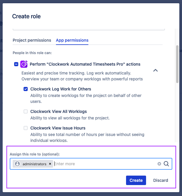Discard the new role
This screenshot has height=196, width=182.
click(x=161, y=180)
